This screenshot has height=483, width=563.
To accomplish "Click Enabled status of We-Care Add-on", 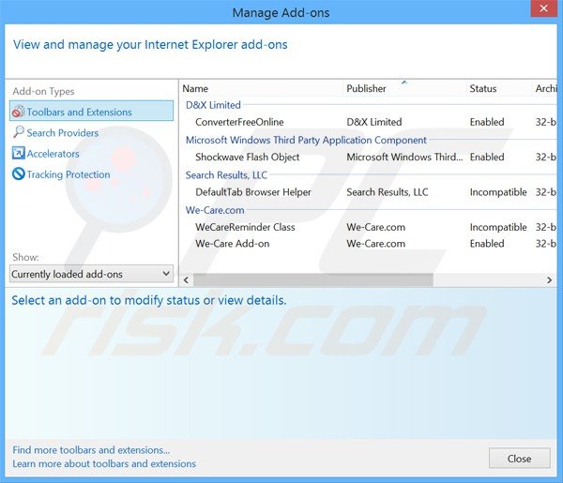I will 487,244.
